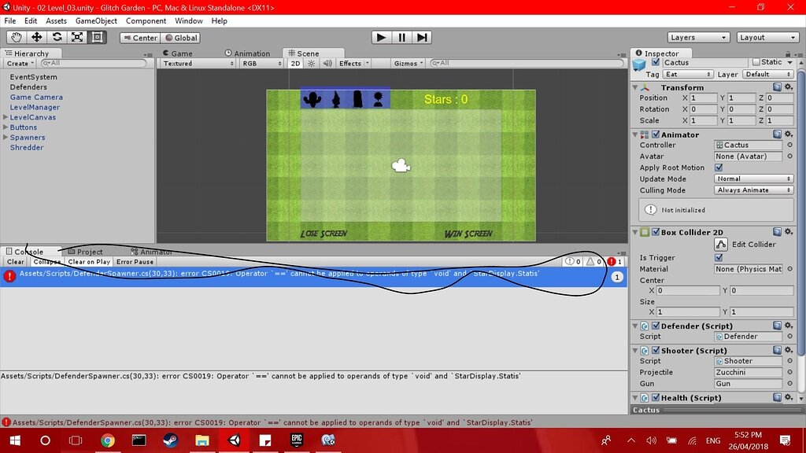
Task: Disable Box Collider 2D component checkbox
Action: [x=656, y=232]
